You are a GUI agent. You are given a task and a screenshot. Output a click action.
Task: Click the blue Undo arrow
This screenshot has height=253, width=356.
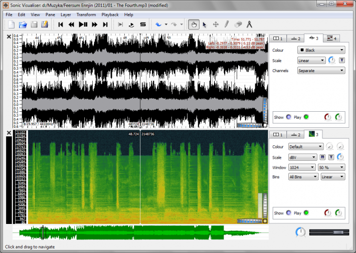[x=158, y=25]
